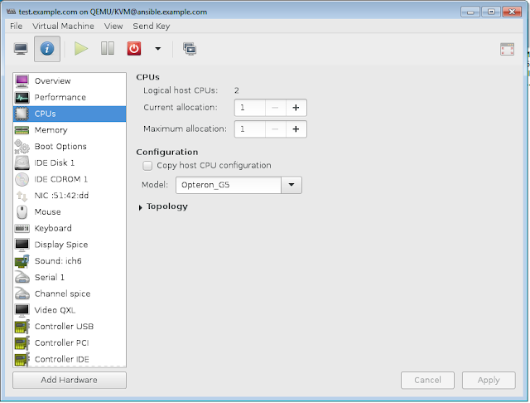The height and width of the screenshot is (403, 530).
Task: Select the CPUs chip icon
Action: pos(22,114)
